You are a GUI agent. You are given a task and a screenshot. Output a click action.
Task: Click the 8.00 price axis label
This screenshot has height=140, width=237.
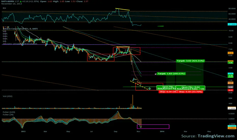[230, 43]
